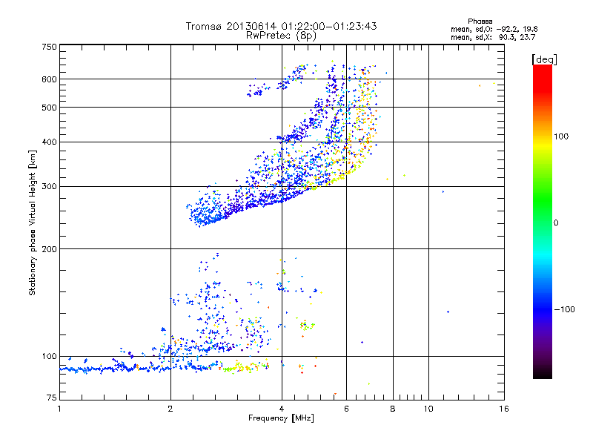Click the E-layer trace near 90 km at 1.5 MHz
The height and width of the screenshot is (445, 593).
(x=125, y=368)
